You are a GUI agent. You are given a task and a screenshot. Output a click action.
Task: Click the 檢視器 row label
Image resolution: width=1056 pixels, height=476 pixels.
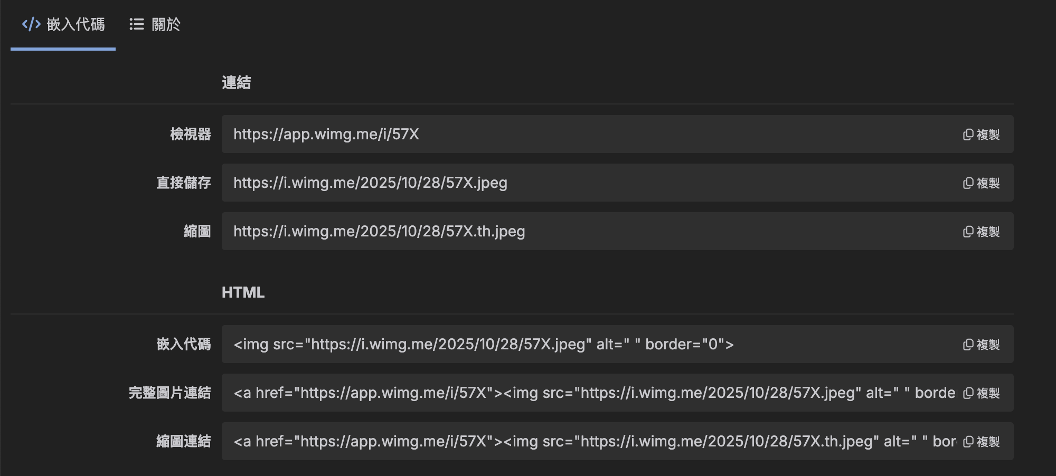190,134
